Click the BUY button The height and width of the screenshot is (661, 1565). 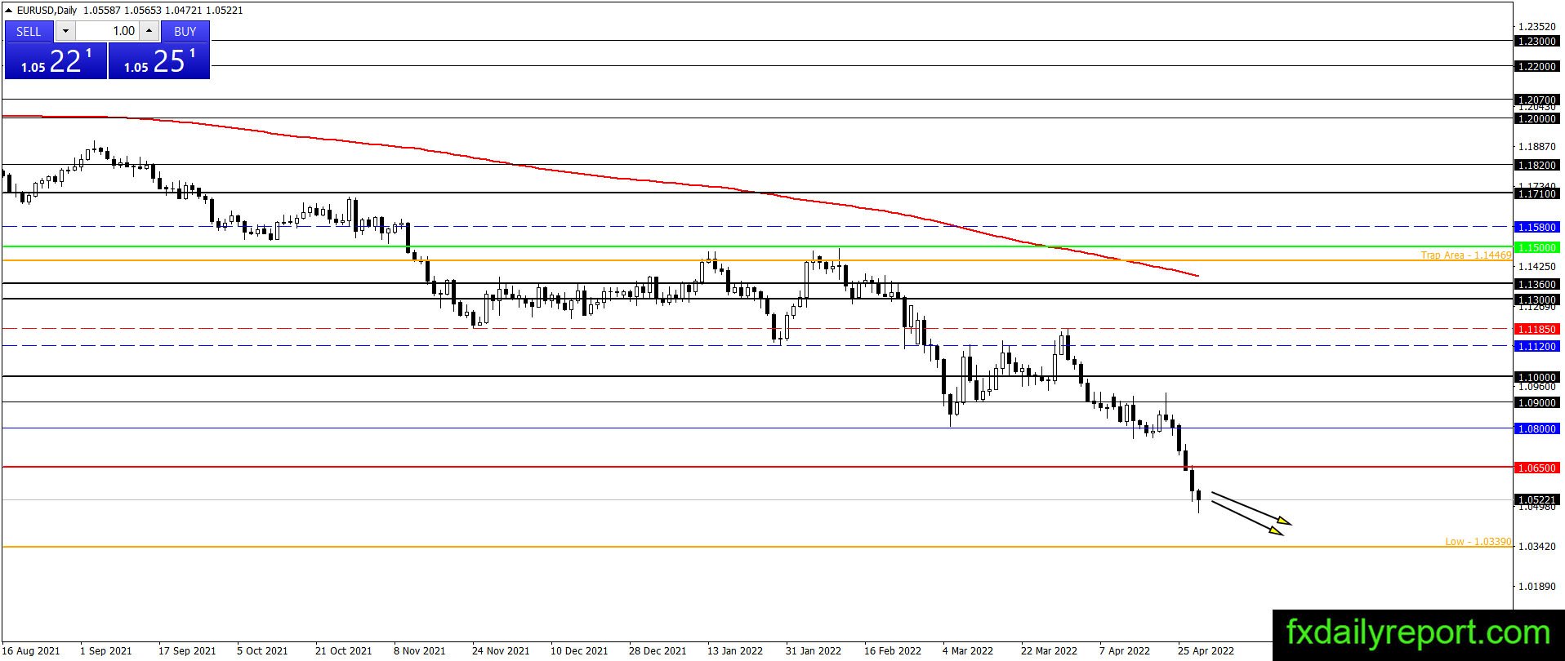coord(185,31)
